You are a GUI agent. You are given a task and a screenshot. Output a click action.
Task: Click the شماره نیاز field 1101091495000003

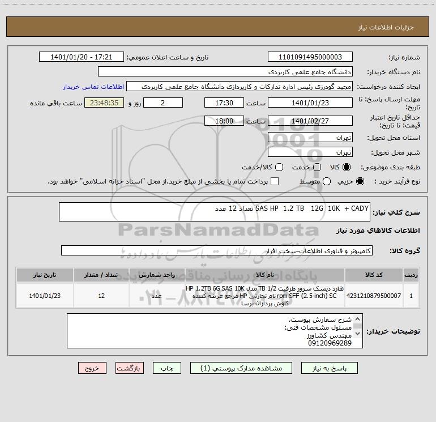coord(310,57)
